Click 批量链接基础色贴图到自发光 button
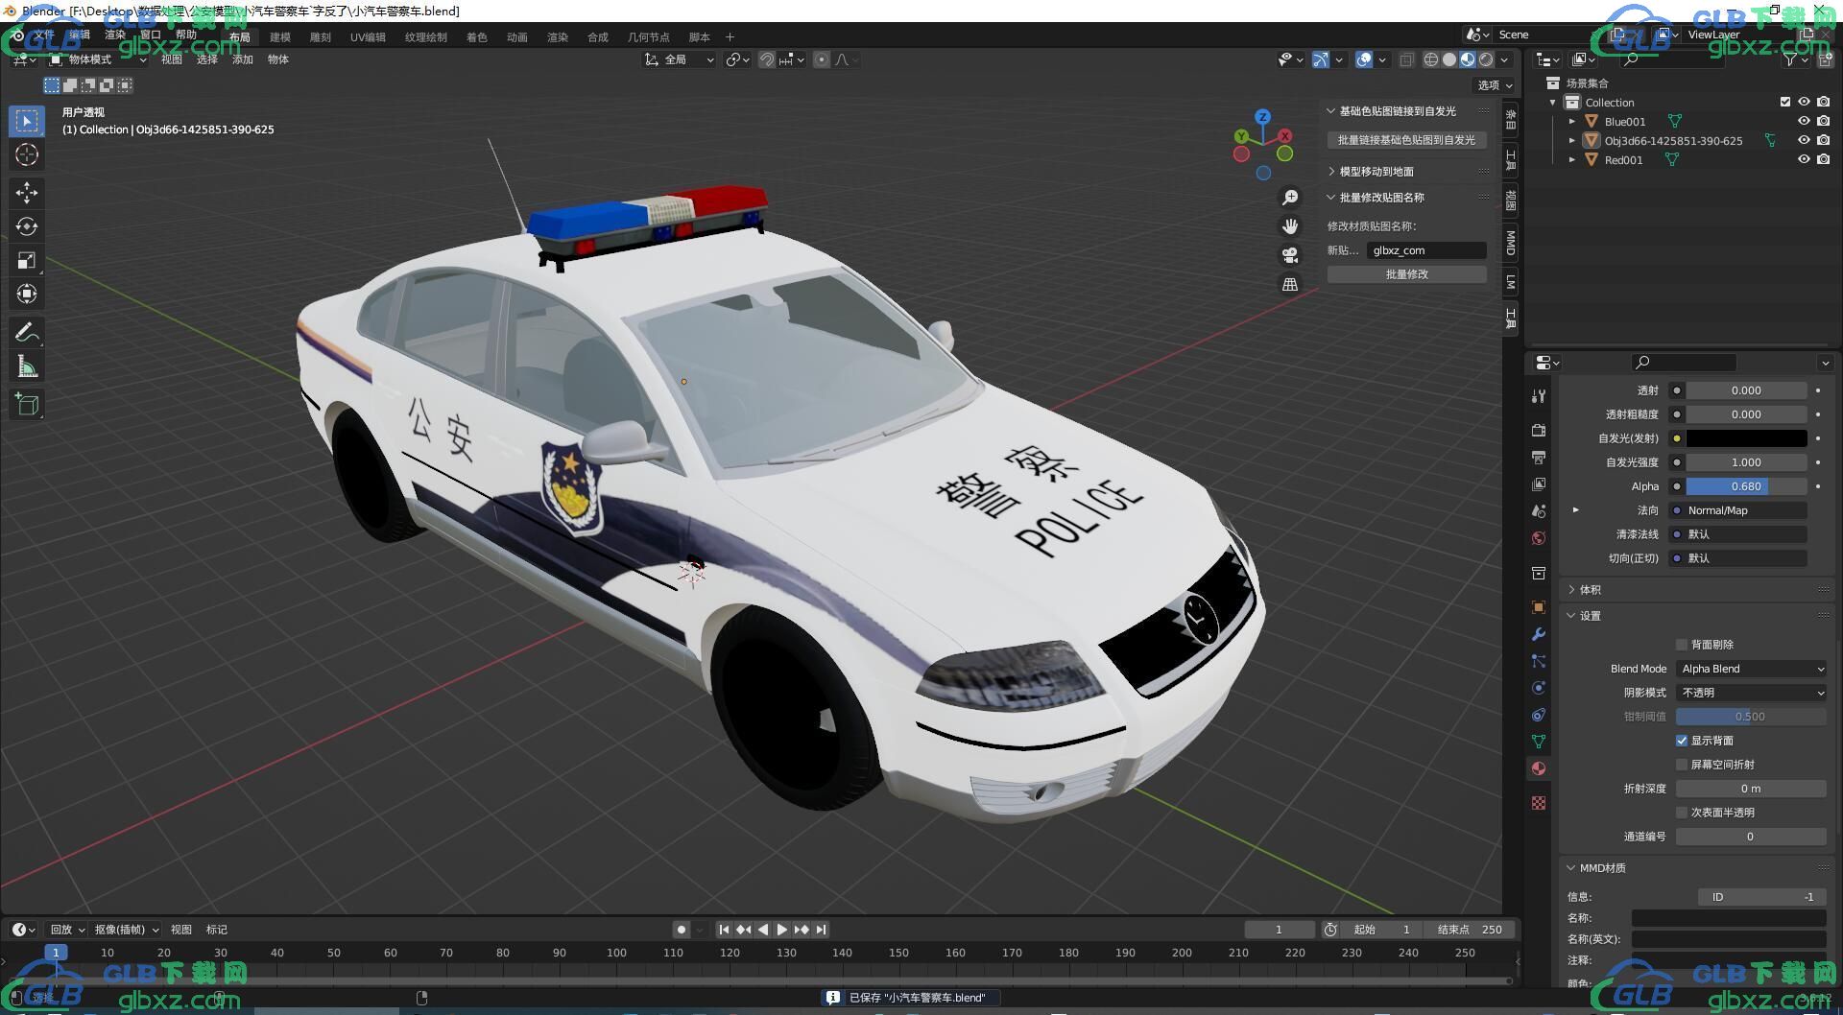The width and height of the screenshot is (1843, 1015). coord(1406,140)
